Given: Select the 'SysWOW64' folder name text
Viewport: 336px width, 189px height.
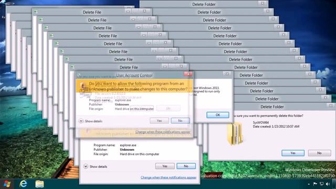Looking at the screenshot, I should tap(260, 122).
